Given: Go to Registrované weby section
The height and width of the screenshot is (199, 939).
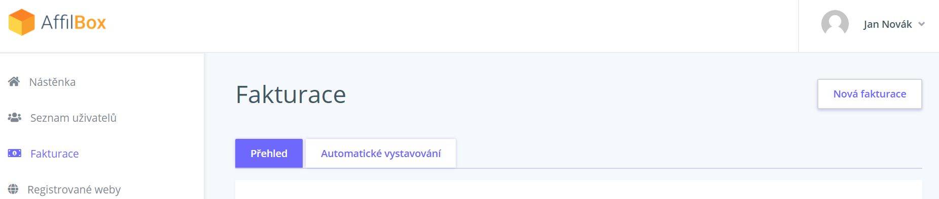Looking at the screenshot, I should (x=74, y=189).
